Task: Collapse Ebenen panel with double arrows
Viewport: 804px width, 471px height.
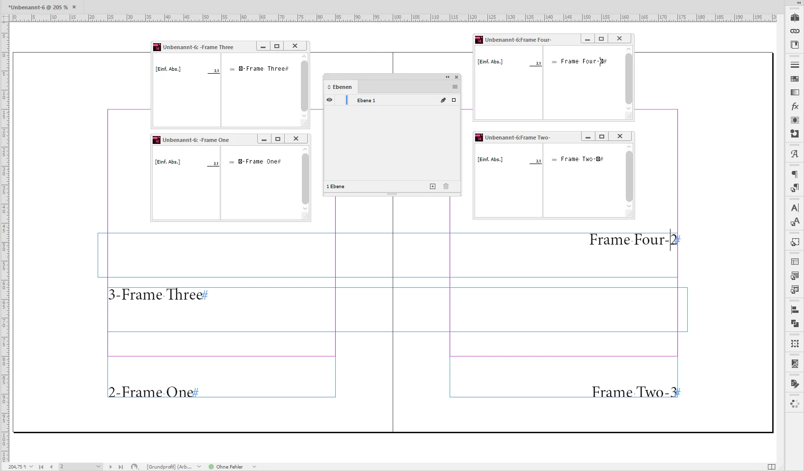Action: (x=447, y=77)
